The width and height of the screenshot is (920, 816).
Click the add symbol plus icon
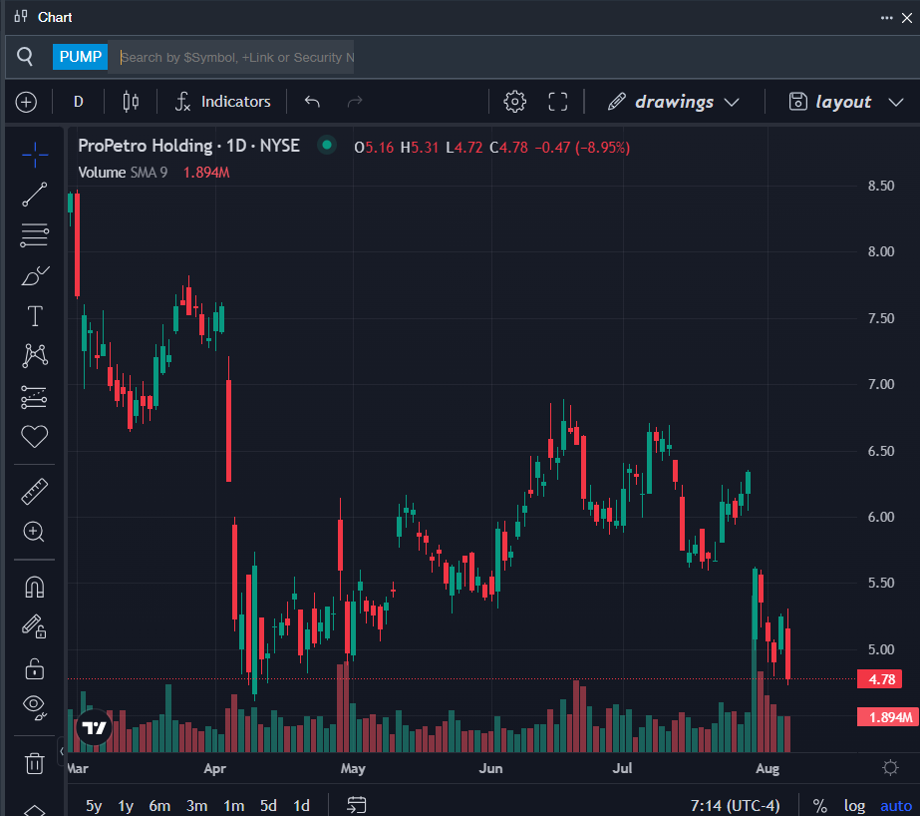coord(26,102)
